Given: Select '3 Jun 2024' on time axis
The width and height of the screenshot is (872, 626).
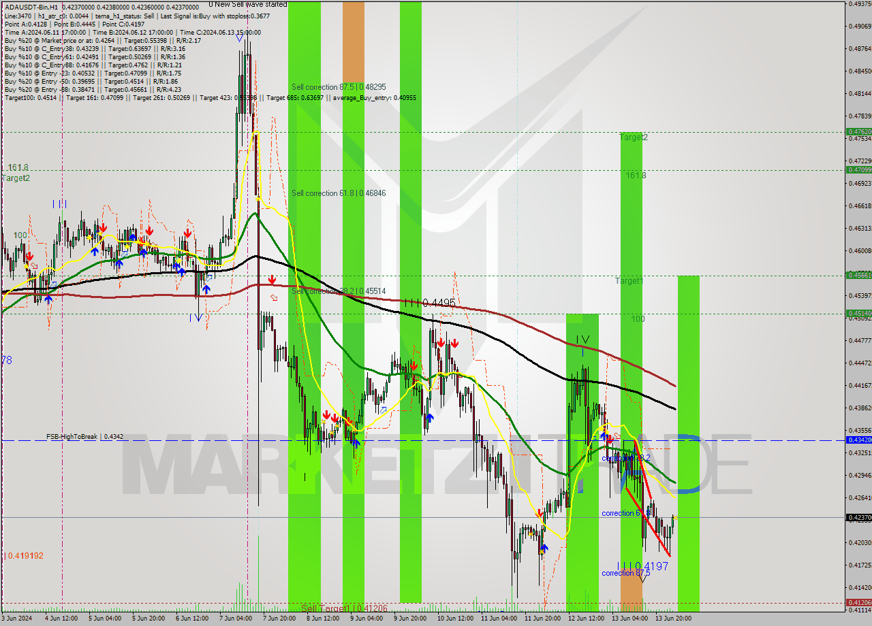Looking at the screenshot, I should coord(17,619).
